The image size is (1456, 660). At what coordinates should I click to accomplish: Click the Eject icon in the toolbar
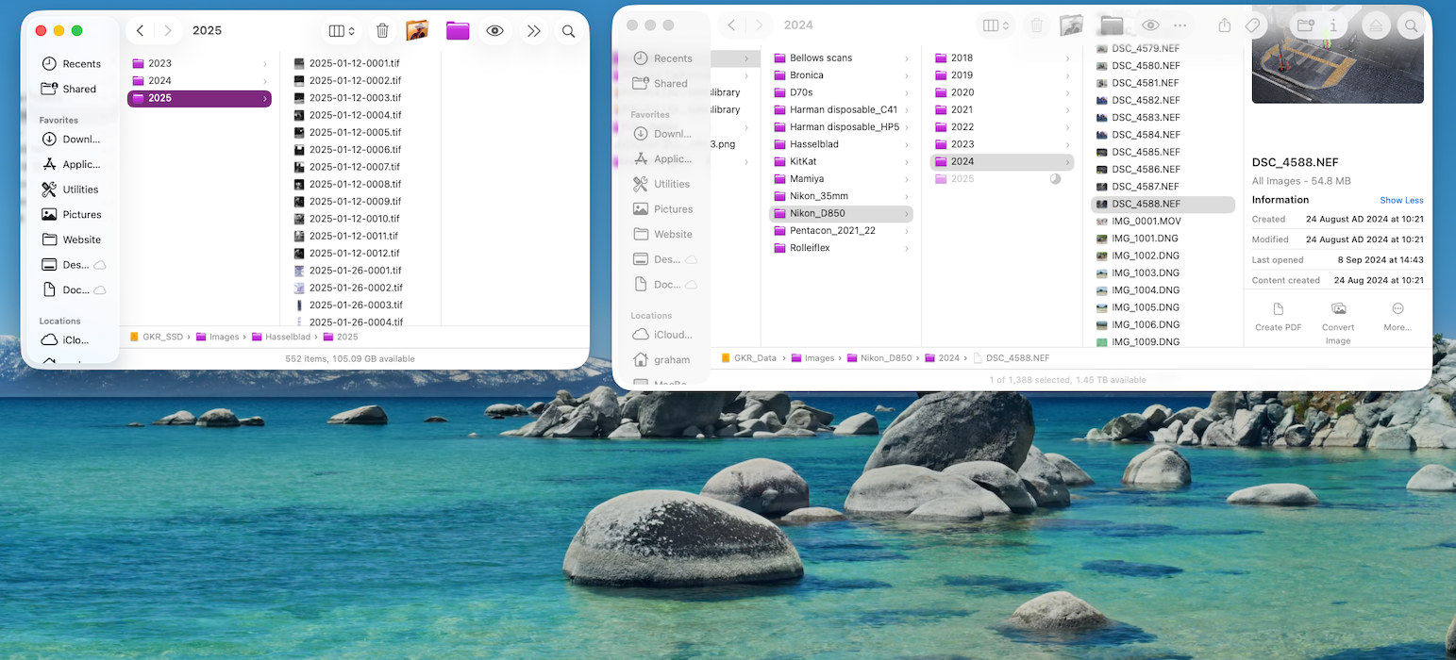[1376, 25]
